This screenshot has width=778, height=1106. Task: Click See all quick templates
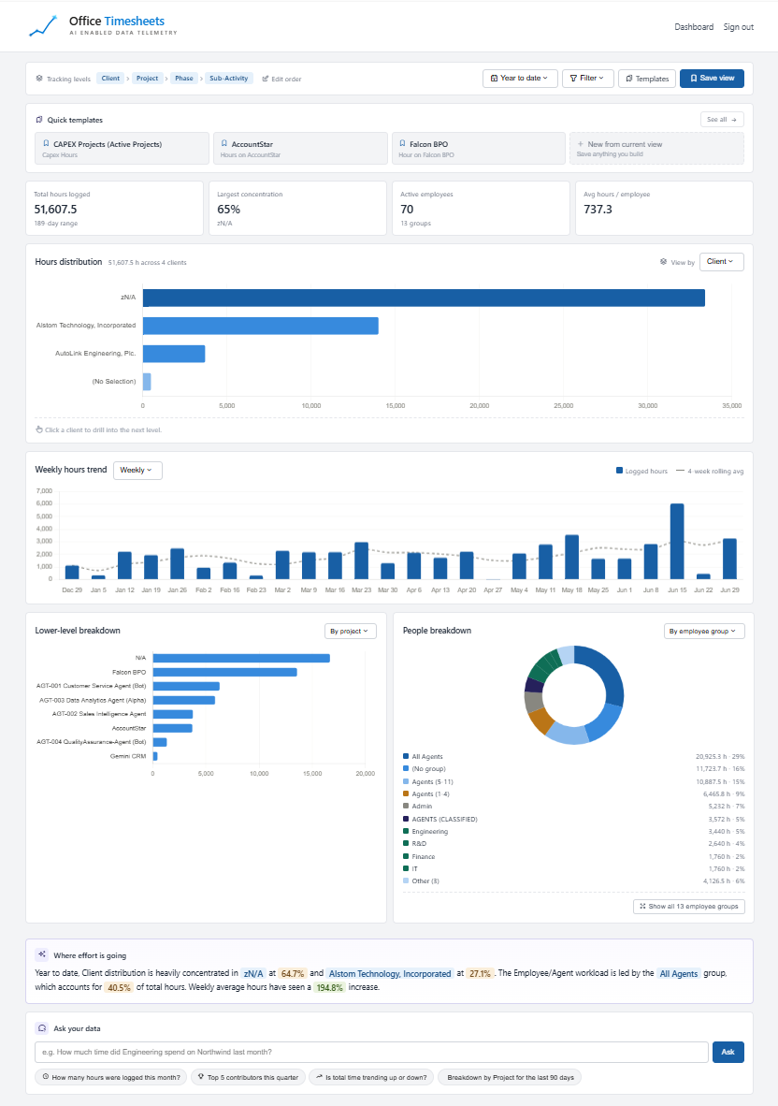pos(722,119)
